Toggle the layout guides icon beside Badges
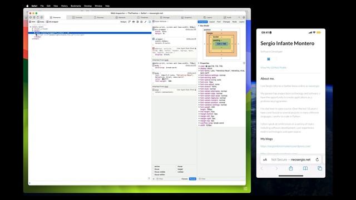This screenshot has width=356, height=200. click(x=130, y=22)
